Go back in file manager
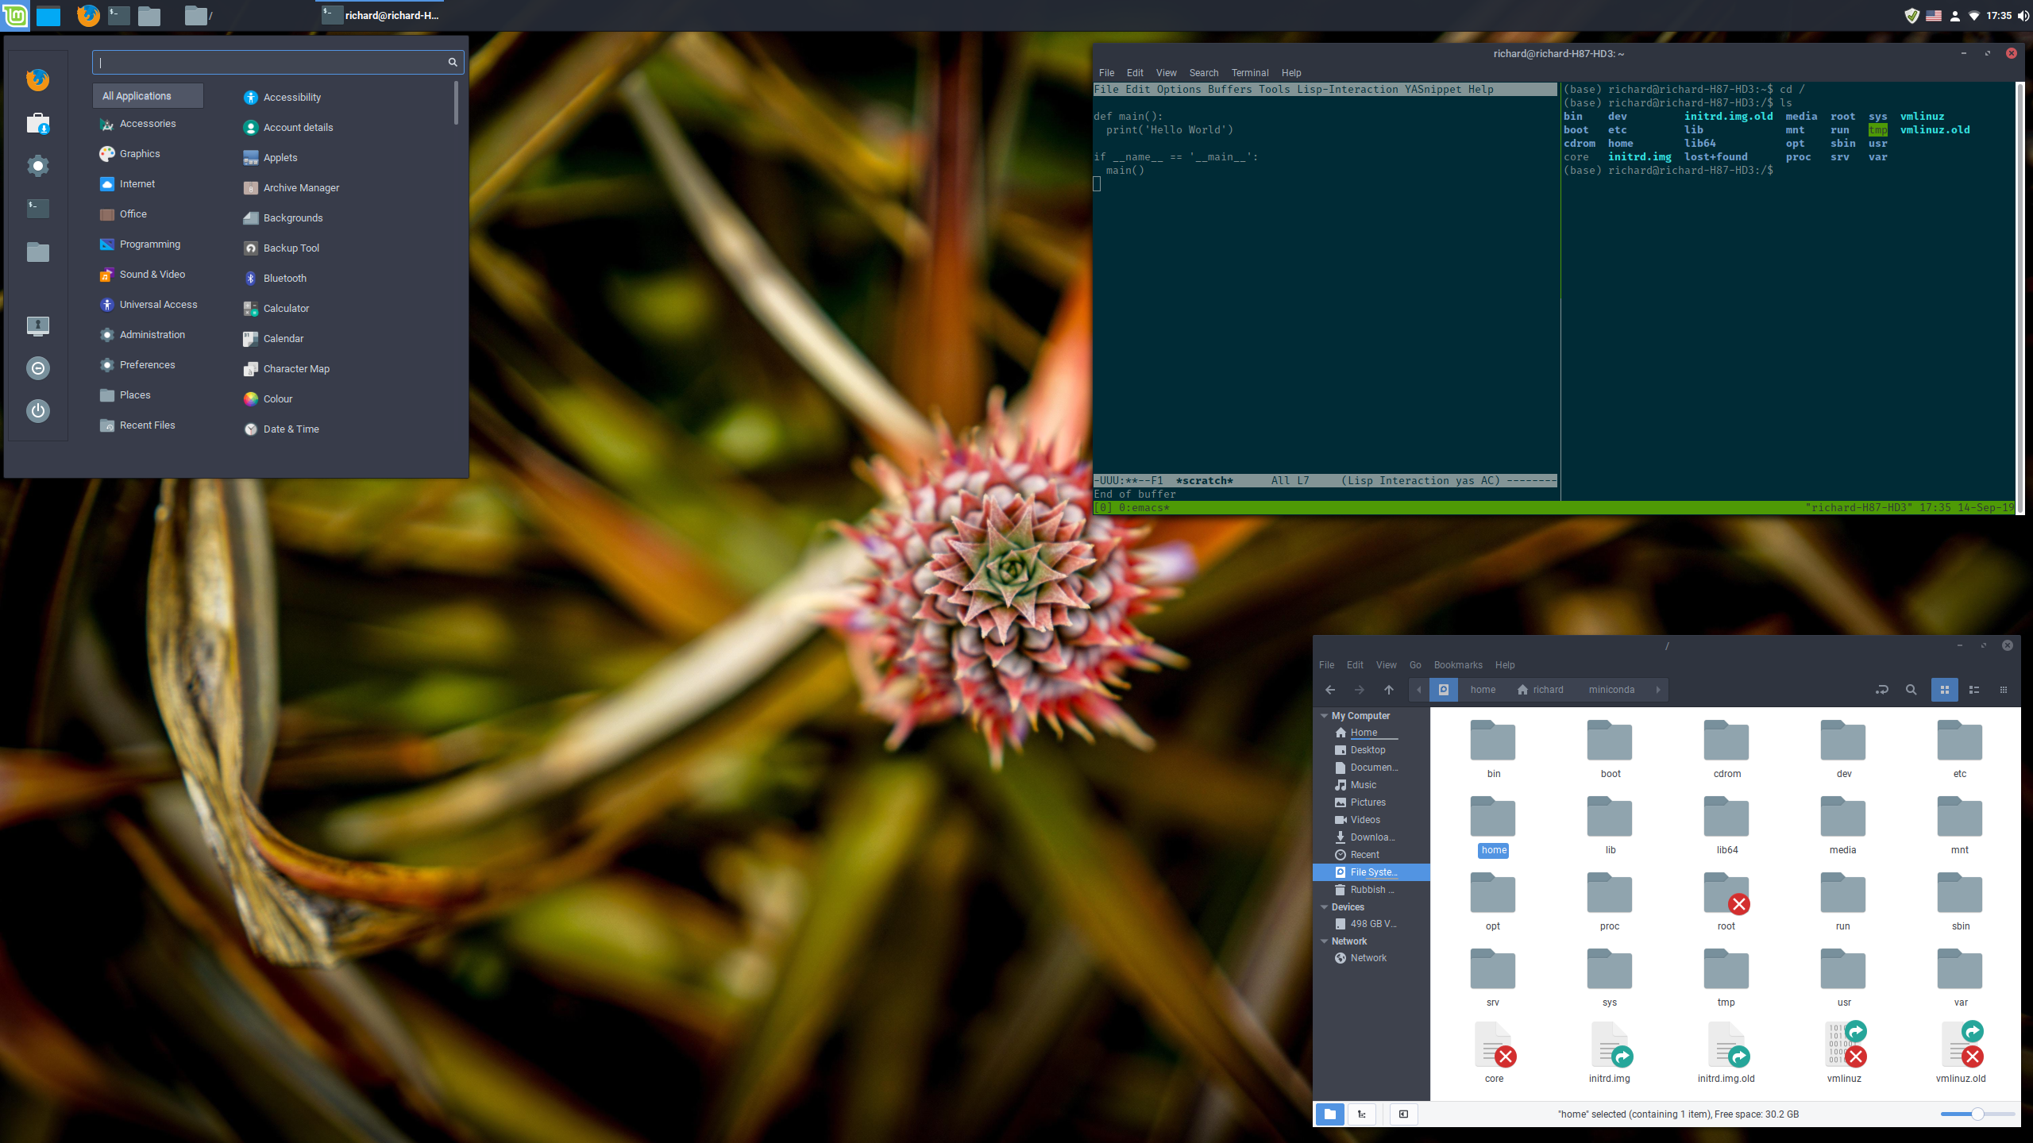2033x1143 pixels. coord(1330,690)
